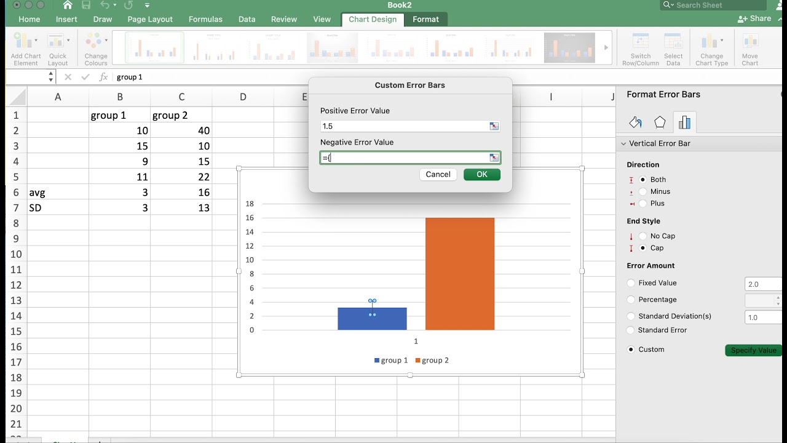Click the Search Sheet field

[714, 5]
